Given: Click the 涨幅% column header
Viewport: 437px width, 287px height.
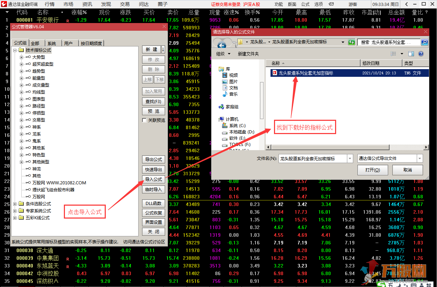Looking at the screenshot, I should click(79, 12).
